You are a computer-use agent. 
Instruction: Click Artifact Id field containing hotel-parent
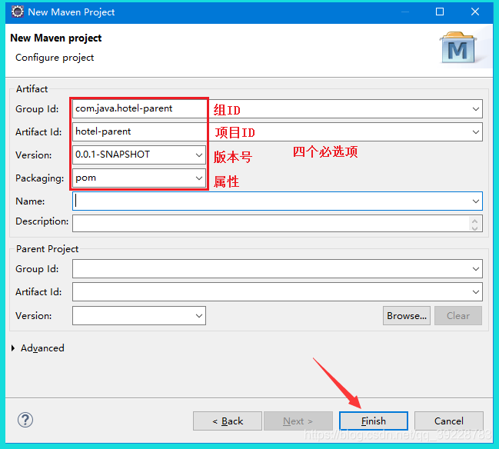[x=278, y=132]
